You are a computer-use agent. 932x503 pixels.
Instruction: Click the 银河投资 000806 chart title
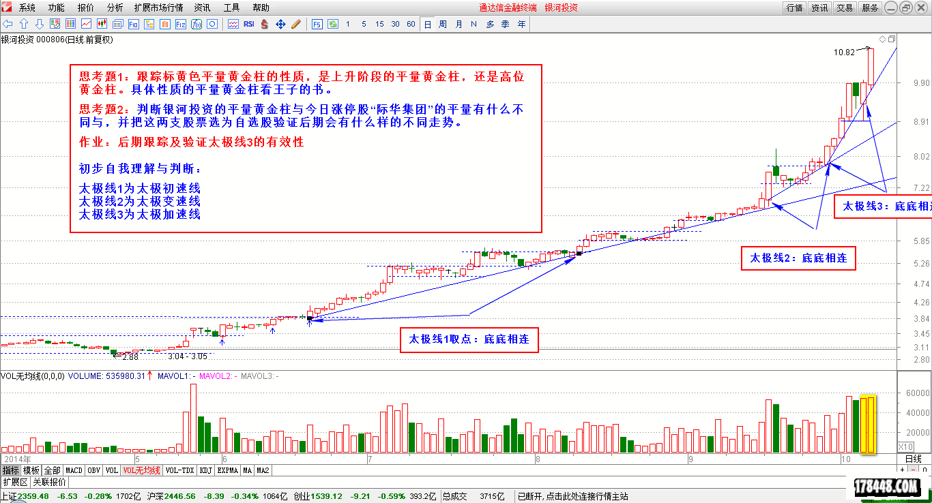tap(57, 40)
